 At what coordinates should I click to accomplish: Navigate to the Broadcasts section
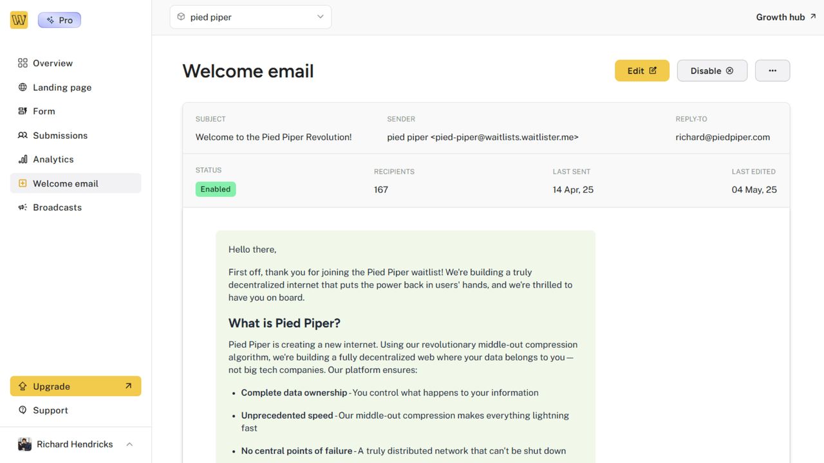[57, 207]
